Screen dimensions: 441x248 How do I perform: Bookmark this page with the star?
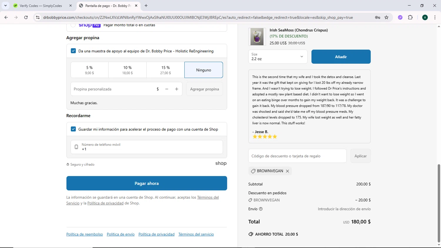pos(387,17)
